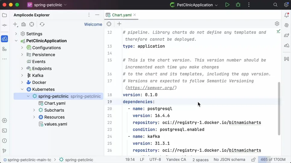The width and height of the screenshot is (291, 163).
Task: Expand the Configurations node
Action: tap(22, 47)
